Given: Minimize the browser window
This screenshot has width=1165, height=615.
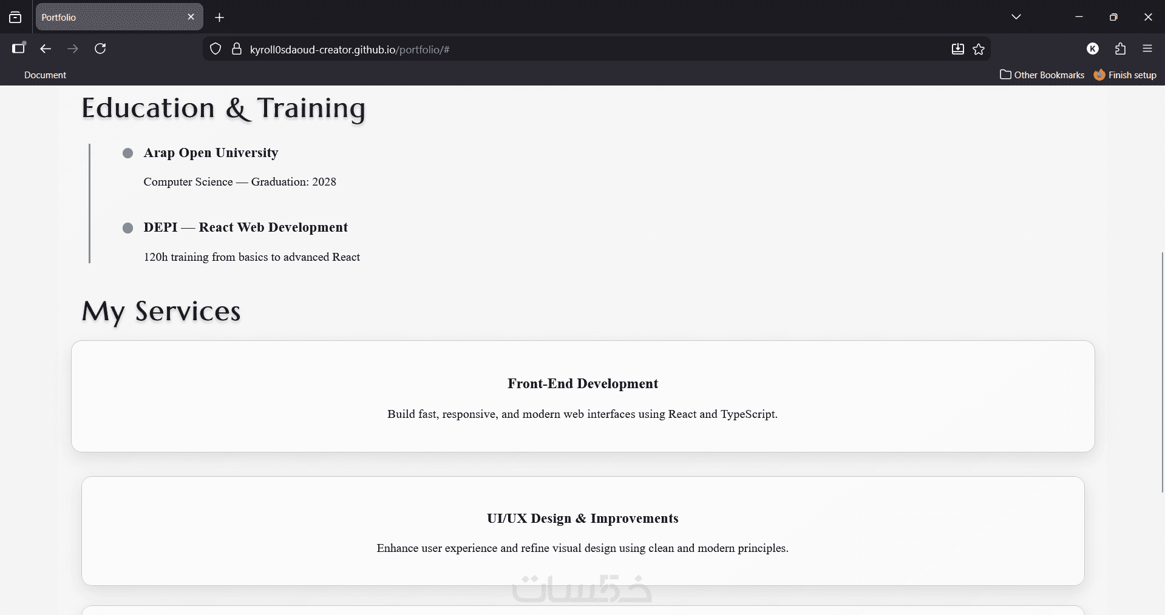Looking at the screenshot, I should pyautogui.click(x=1079, y=17).
